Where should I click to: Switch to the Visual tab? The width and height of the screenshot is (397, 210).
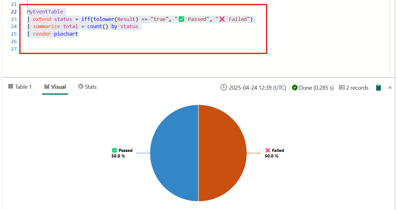coord(55,87)
